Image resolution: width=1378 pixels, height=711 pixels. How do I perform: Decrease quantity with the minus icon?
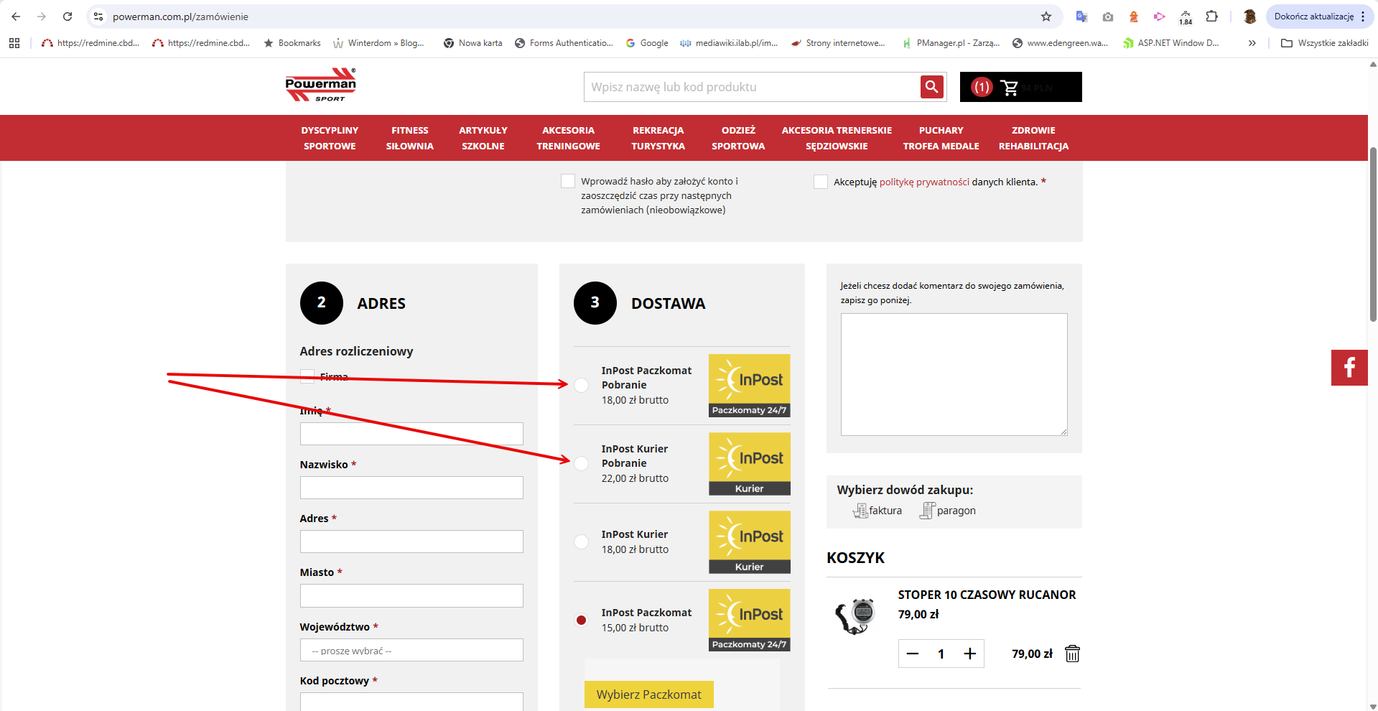[x=913, y=654]
